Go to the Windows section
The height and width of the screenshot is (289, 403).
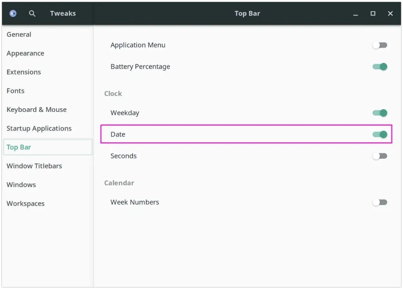(x=21, y=185)
